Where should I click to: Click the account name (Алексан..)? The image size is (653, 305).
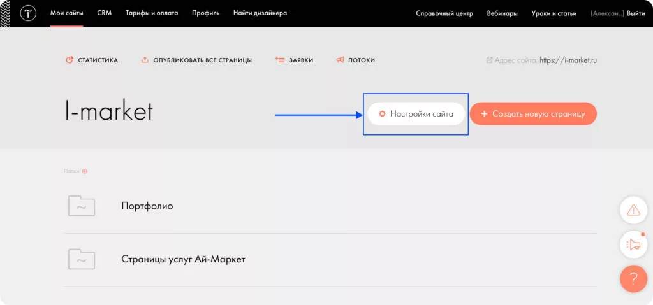point(607,13)
